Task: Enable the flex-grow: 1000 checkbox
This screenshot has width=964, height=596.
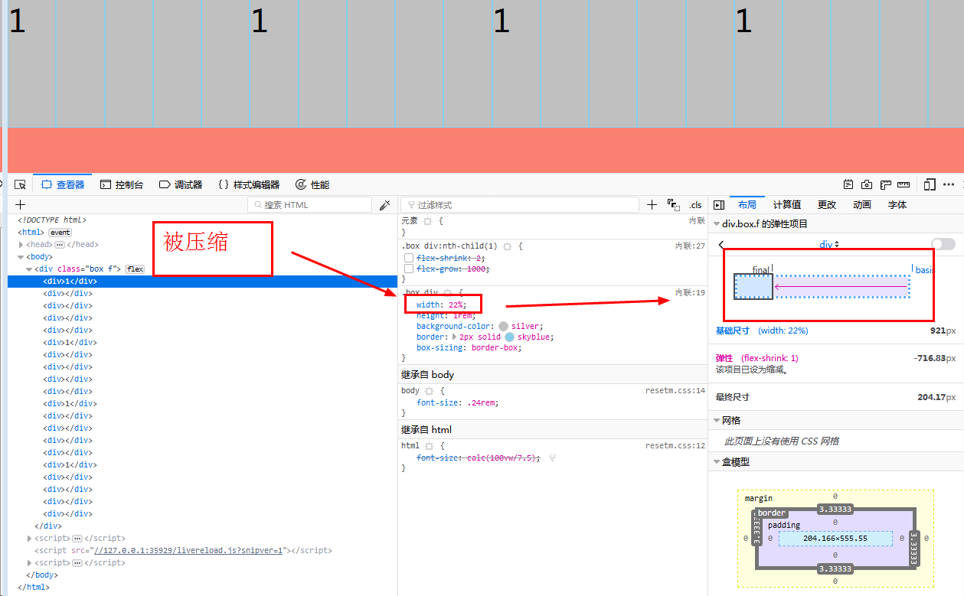Action: tap(409, 269)
